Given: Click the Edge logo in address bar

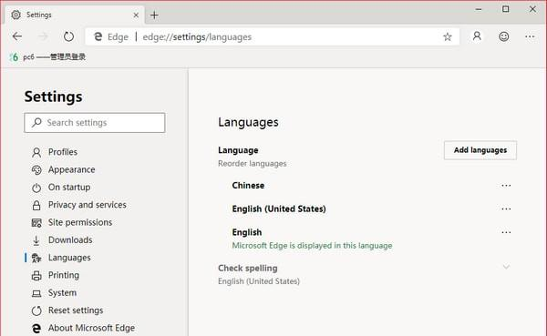Looking at the screenshot, I should click(x=98, y=36).
